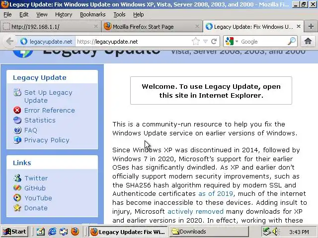Select the Legacy Update tab
The width and height of the screenshot is (318, 238).
pyautogui.click(x=253, y=26)
